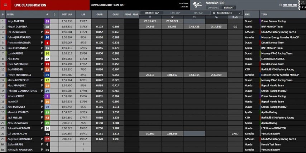This screenshot has width=306, height=153.
Task: Click the 00:00:00 session timer
Action: pyautogui.click(x=290, y=5)
